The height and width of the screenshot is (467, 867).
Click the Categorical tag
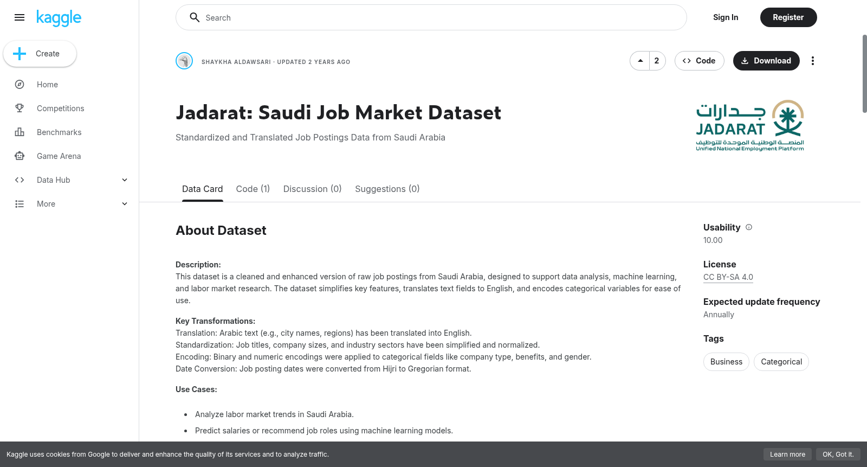point(781,362)
